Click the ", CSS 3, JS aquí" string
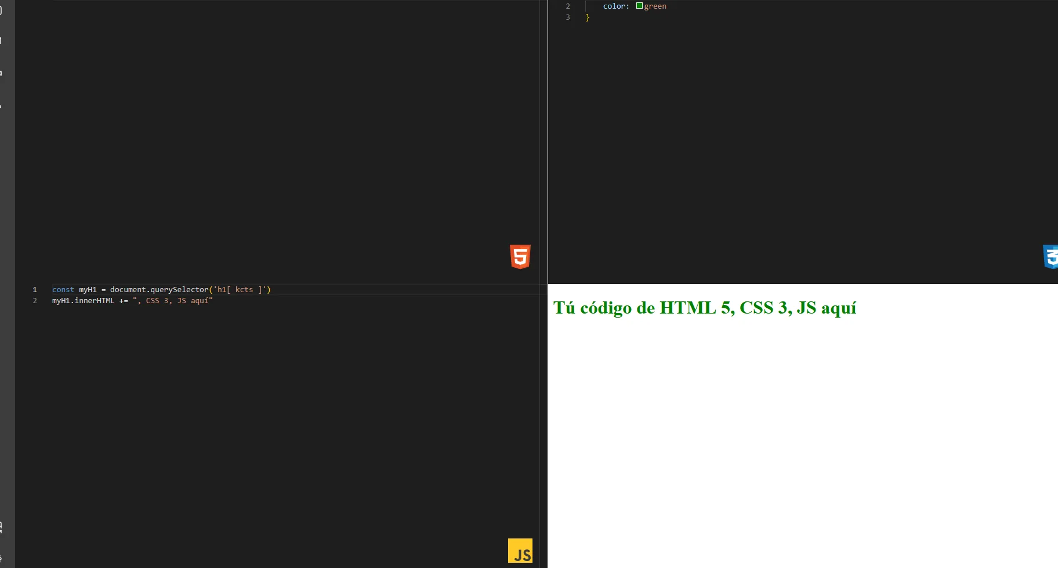 pyautogui.click(x=173, y=301)
